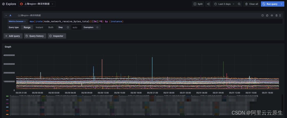Open the data source picker 上海region—降采样数据

point(37,4)
